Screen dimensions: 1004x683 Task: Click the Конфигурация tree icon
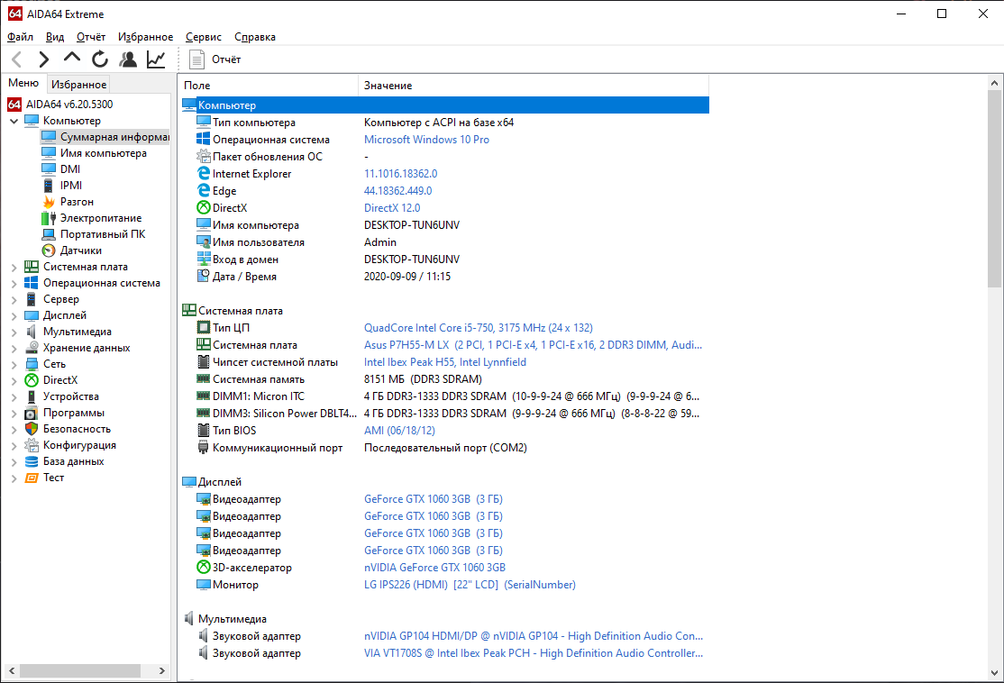click(x=32, y=445)
